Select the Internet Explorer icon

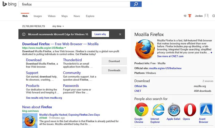(158, 109)
